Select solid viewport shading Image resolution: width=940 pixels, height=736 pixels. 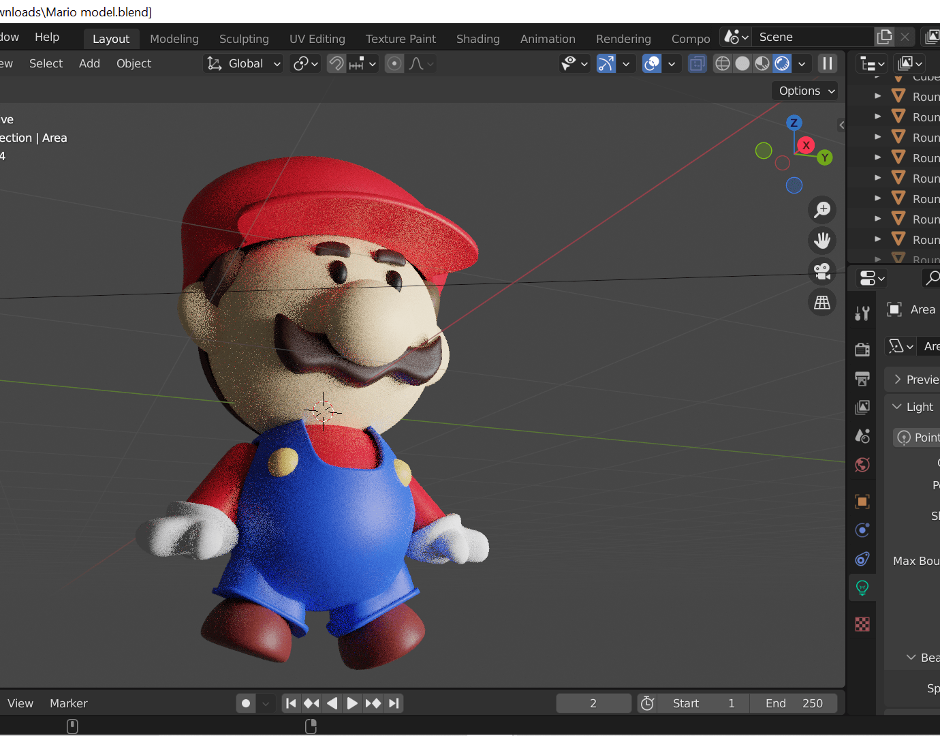(x=742, y=63)
